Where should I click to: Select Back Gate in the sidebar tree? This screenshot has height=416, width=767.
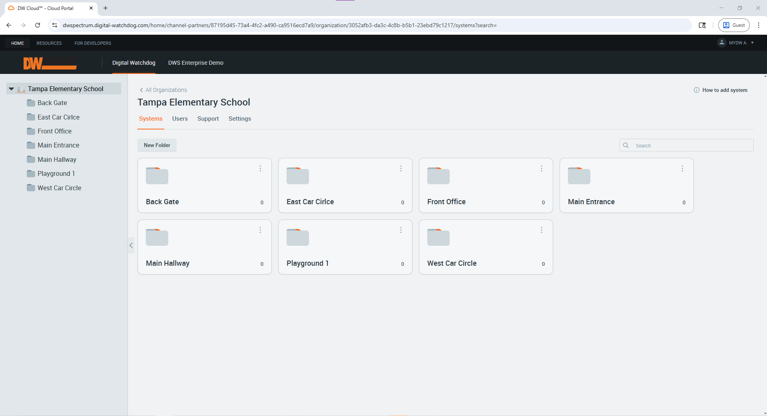52,103
